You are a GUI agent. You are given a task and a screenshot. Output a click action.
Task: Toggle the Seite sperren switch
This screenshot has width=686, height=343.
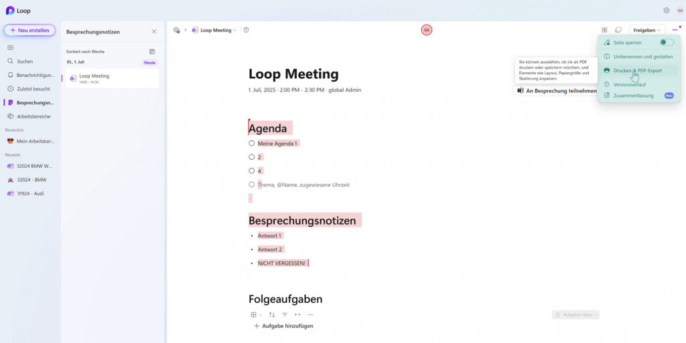[x=667, y=42]
